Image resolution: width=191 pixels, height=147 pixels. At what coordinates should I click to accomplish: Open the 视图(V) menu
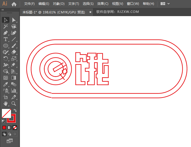click(118, 4)
